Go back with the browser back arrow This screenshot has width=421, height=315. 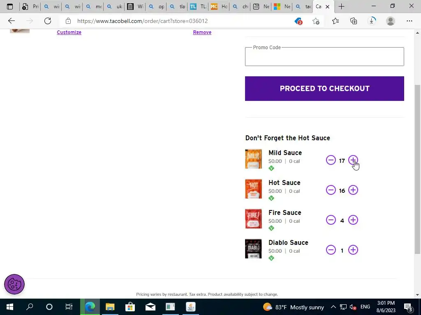[x=11, y=21]
